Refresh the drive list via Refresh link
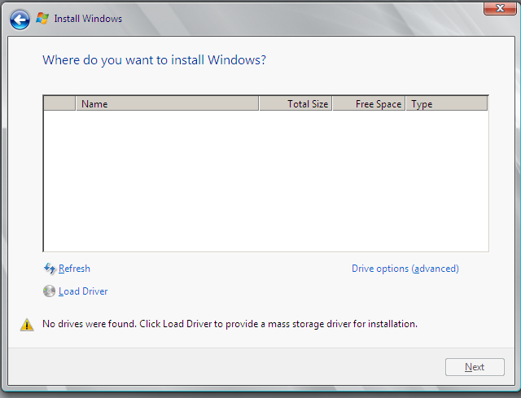The image size is (521, 398). coord(74,269)
